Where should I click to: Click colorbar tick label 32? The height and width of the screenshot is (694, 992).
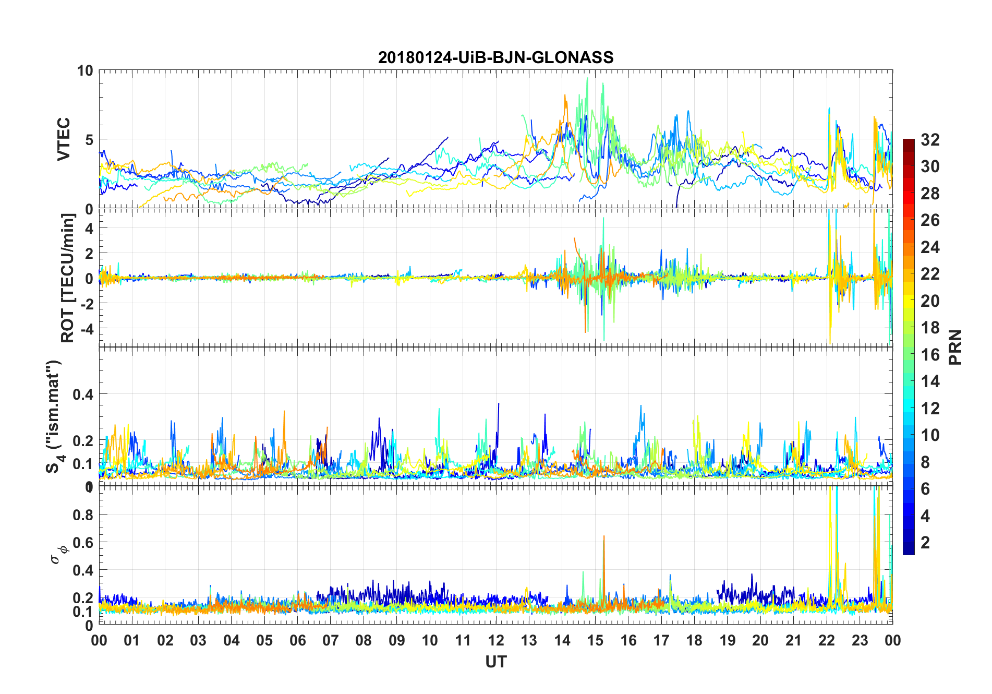(x=930, y=139)
